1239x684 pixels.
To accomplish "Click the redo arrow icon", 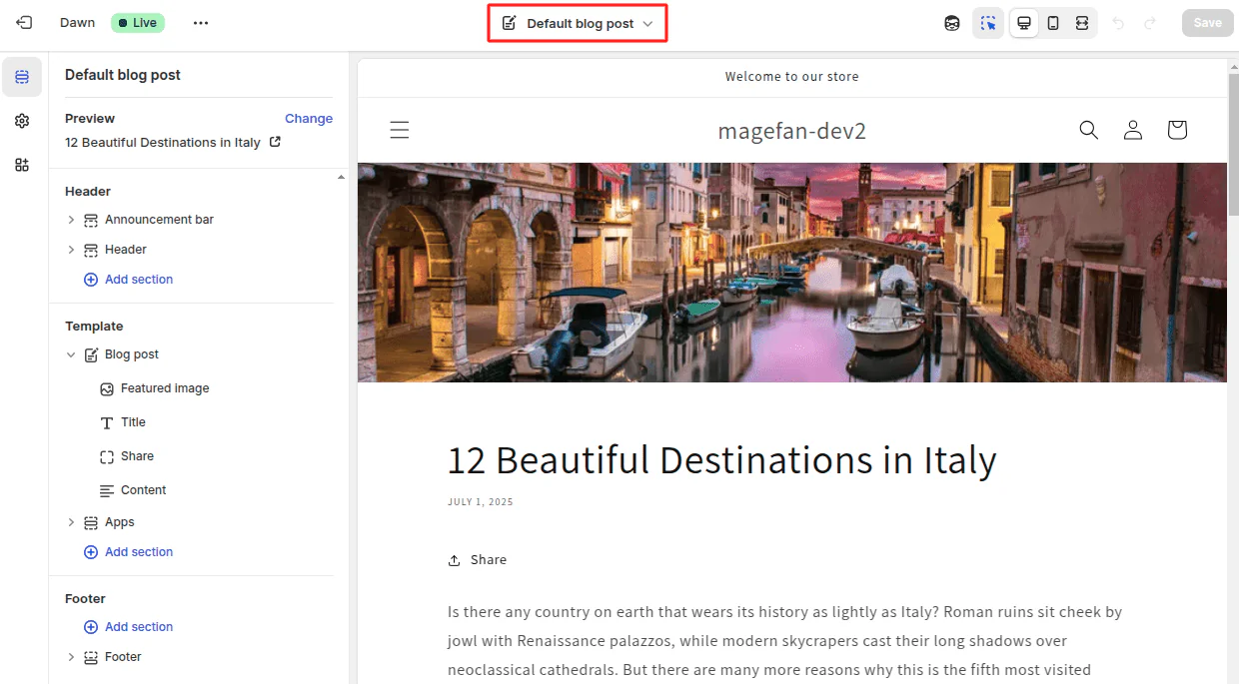I will point(1150,23).
